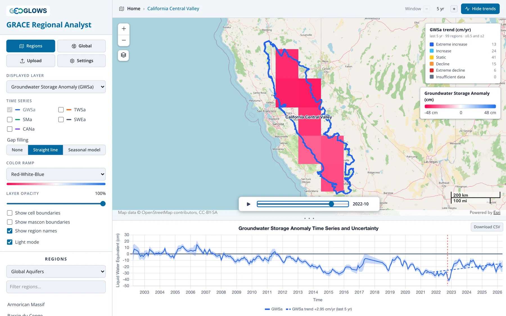Enable the SWEa time series

point(61,120)
